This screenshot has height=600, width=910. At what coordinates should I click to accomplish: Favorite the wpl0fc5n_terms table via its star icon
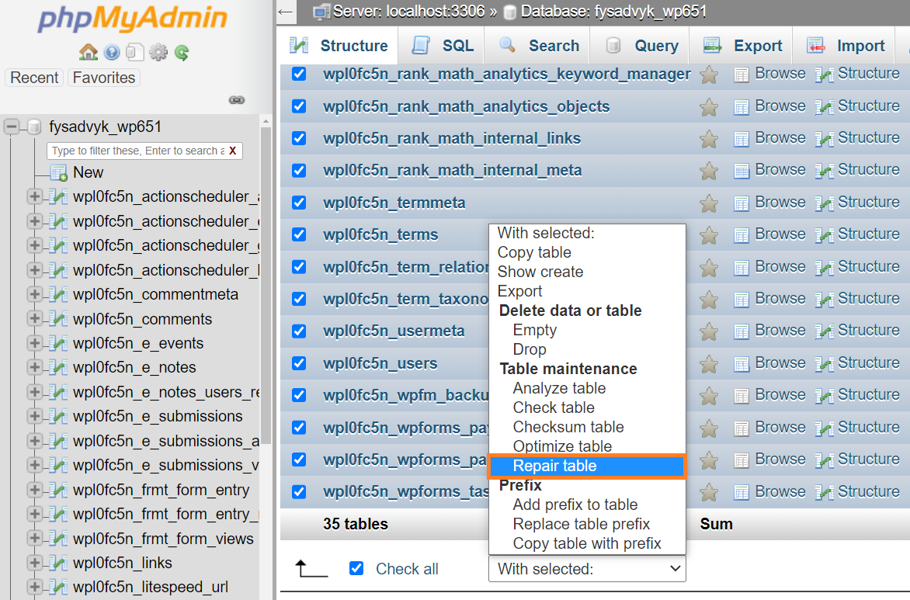coord(709,234)
